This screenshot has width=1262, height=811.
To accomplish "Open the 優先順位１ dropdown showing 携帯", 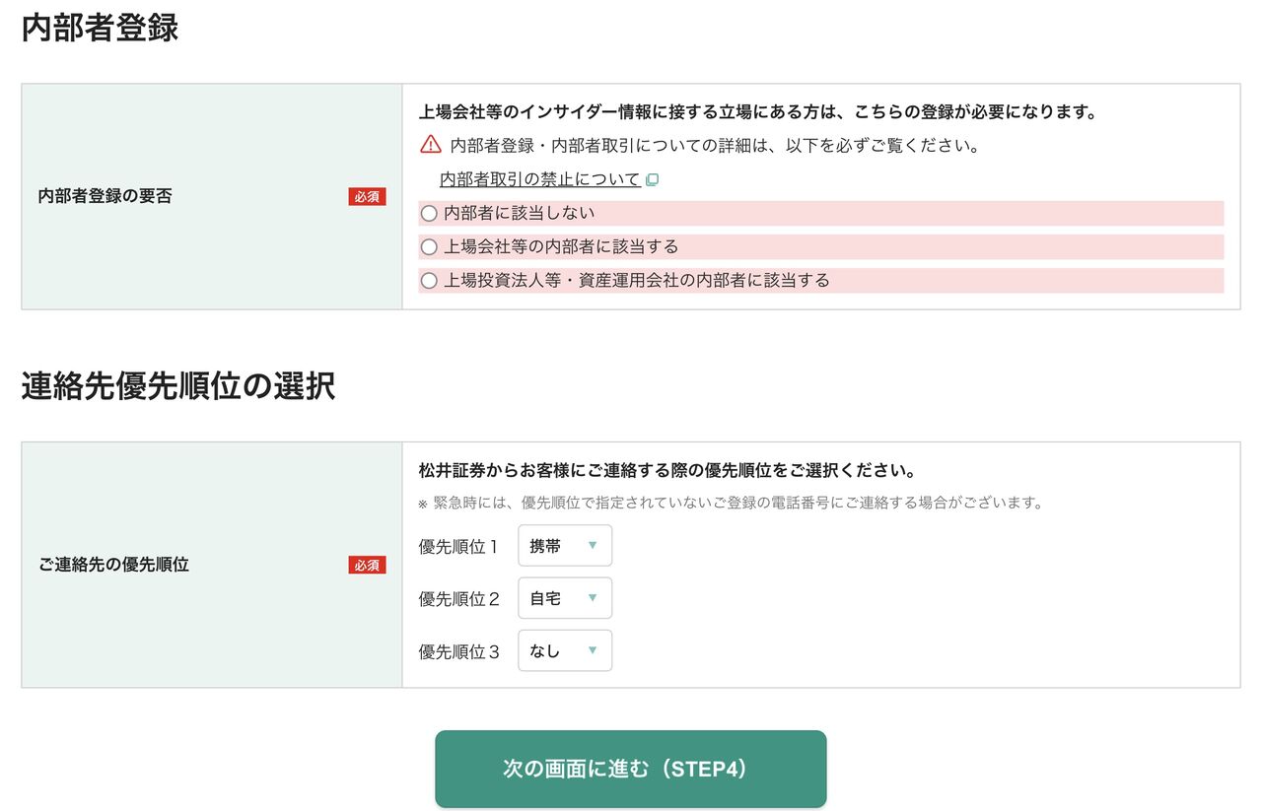I will (564, 546).
